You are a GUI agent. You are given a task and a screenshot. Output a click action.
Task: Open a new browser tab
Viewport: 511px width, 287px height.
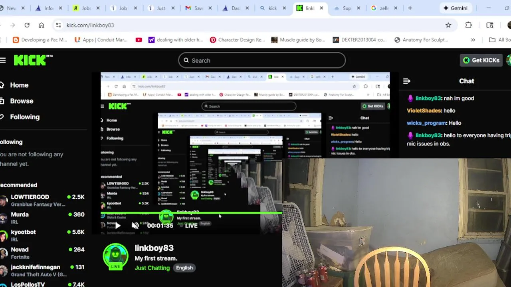coord(410,8)
